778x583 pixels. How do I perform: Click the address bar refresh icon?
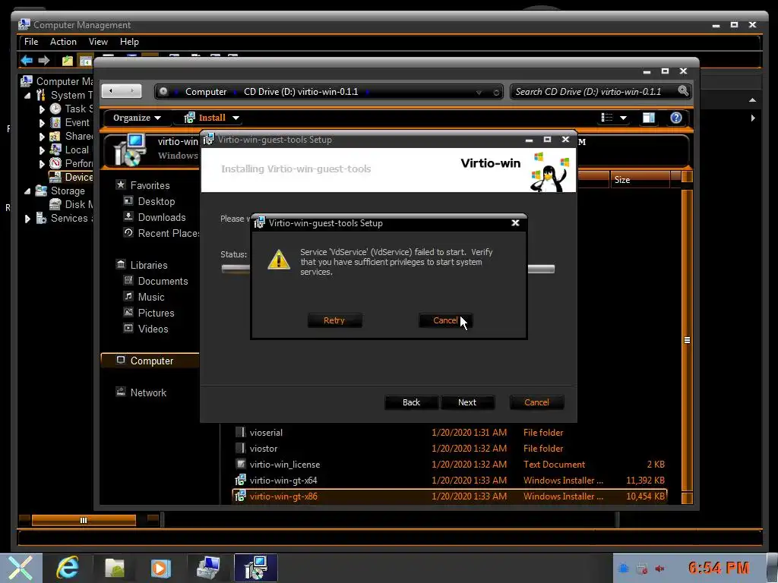point(495,92)
